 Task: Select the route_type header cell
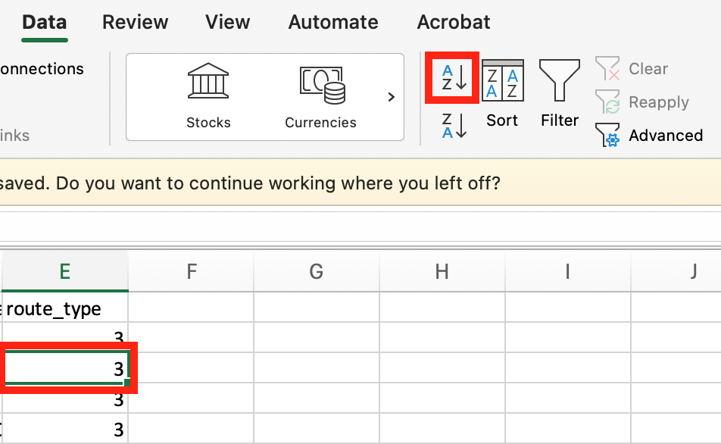tap(65, 308)
